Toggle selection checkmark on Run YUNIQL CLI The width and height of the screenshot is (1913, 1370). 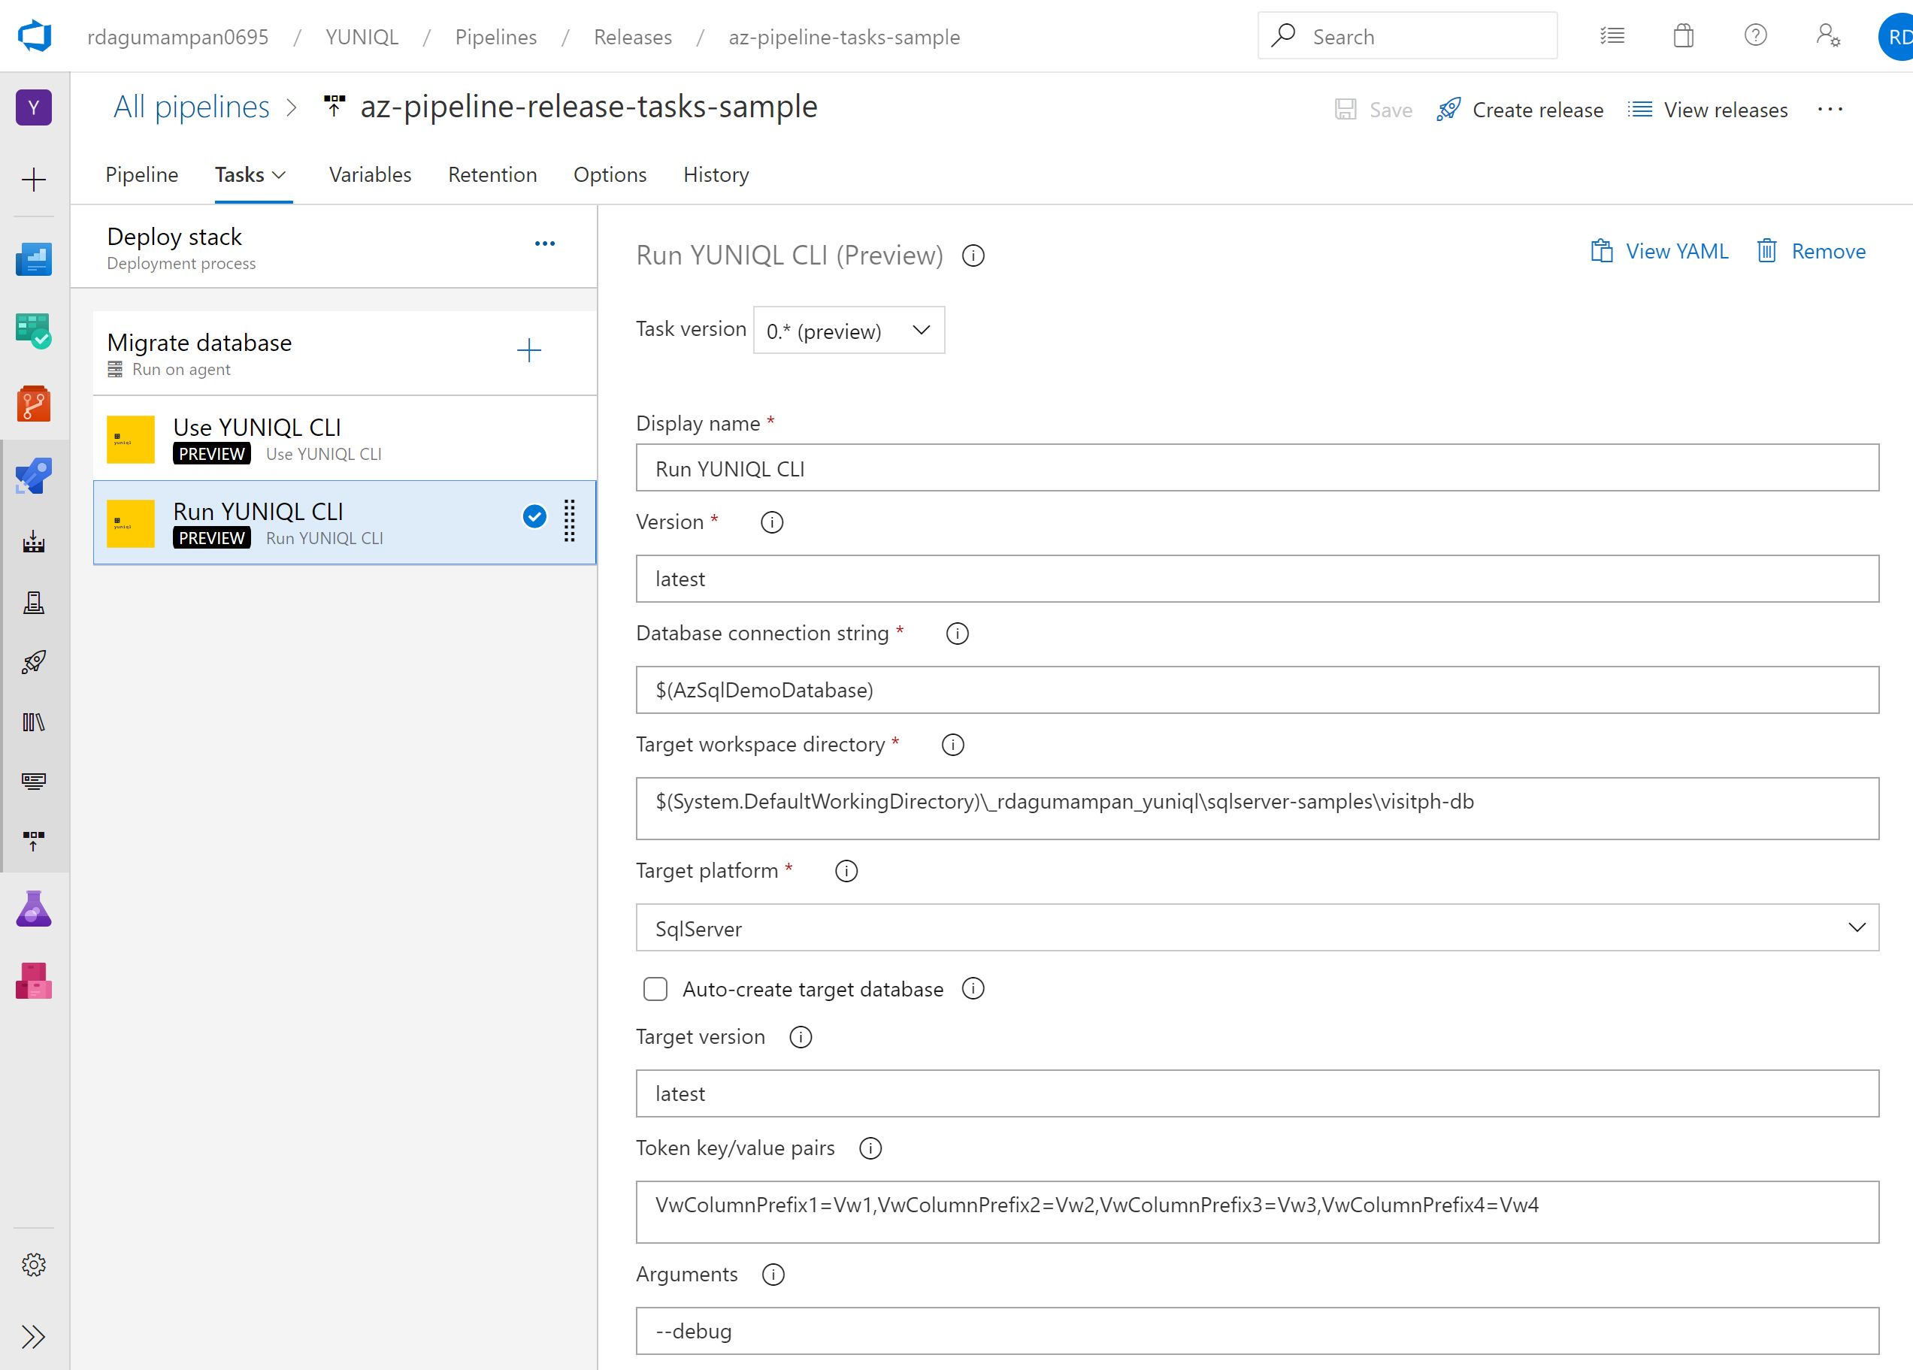pyautogui.click(x=534, y=516)
